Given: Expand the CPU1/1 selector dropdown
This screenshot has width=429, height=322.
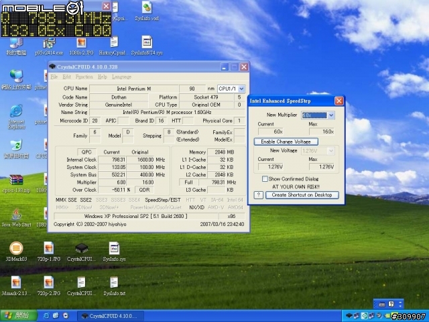Looking at the screenshot, I should click(x=241, y=89).
